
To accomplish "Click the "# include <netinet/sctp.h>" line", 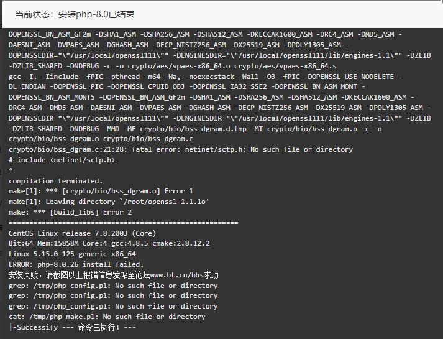I will pyautogui.click(x=62, y=160).
